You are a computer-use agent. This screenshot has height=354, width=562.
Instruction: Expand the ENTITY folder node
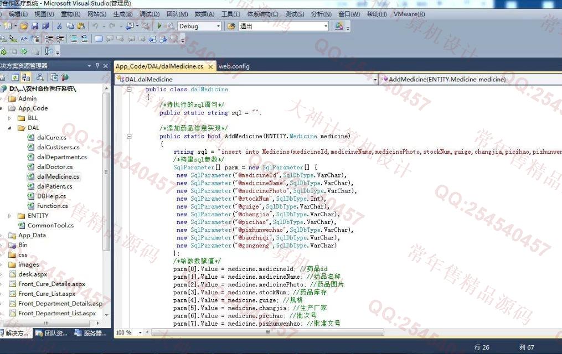point(9,216)
